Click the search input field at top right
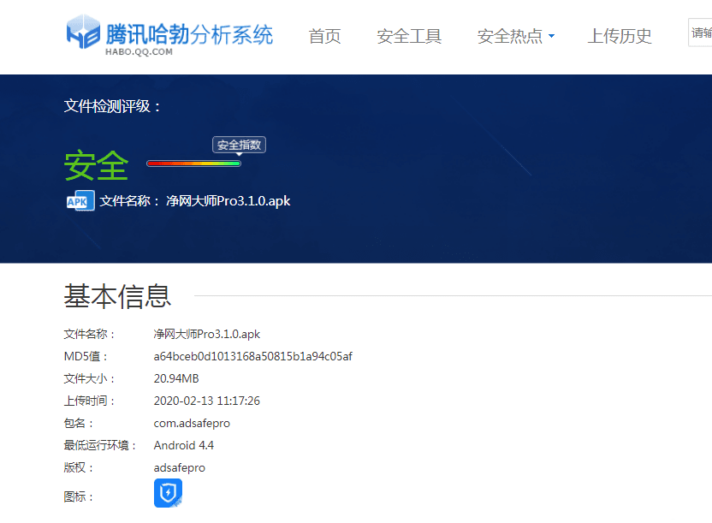712x523 pixels. [700, 33]
